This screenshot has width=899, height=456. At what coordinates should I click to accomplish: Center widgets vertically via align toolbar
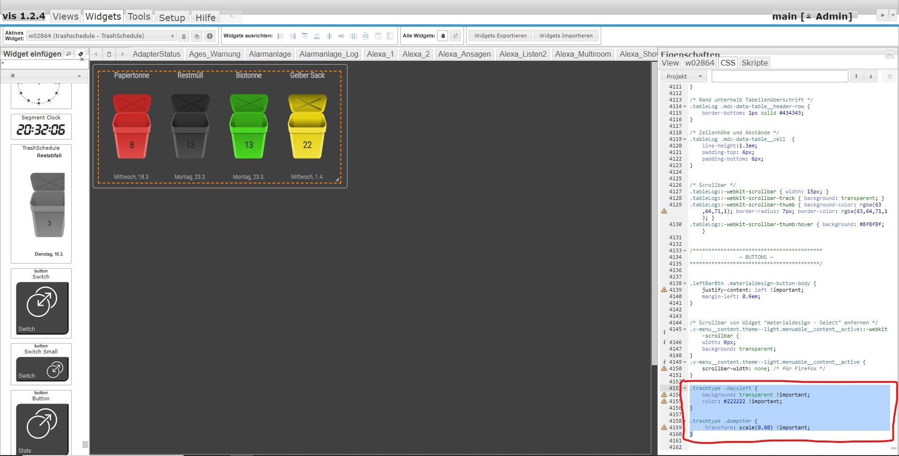pyautogui.click(x=329, y=36)
